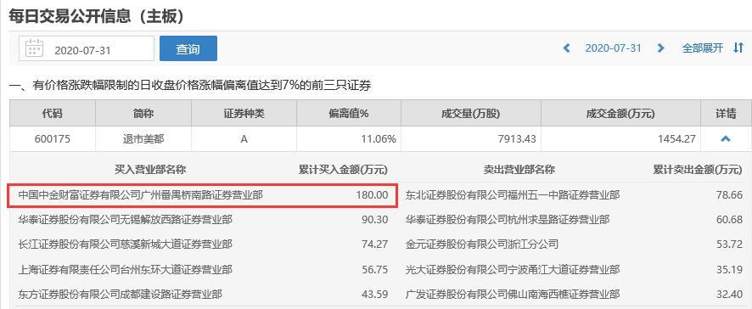Collapse details for 退市美都 row
Screen dimensions: 752x309
pyautogui.click(x=726, y=139)
